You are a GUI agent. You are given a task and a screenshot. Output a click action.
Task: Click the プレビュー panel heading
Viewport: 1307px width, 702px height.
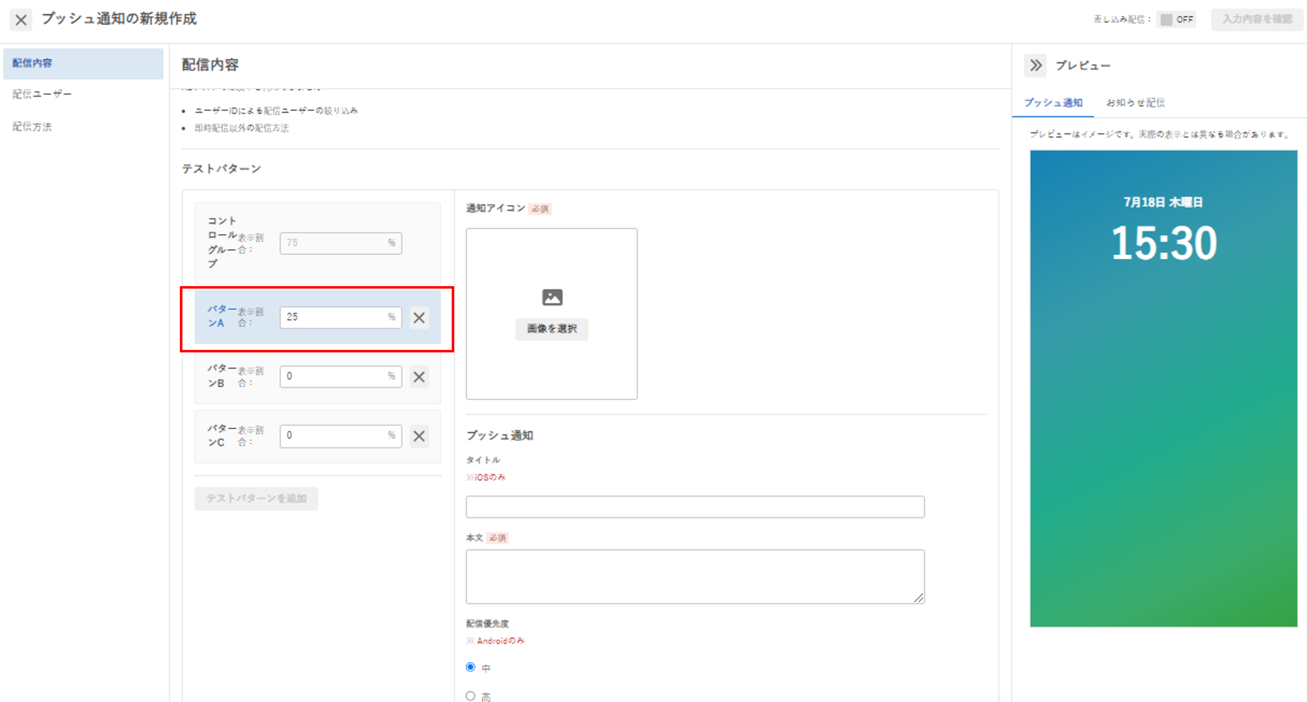[x=1083, y=66]
